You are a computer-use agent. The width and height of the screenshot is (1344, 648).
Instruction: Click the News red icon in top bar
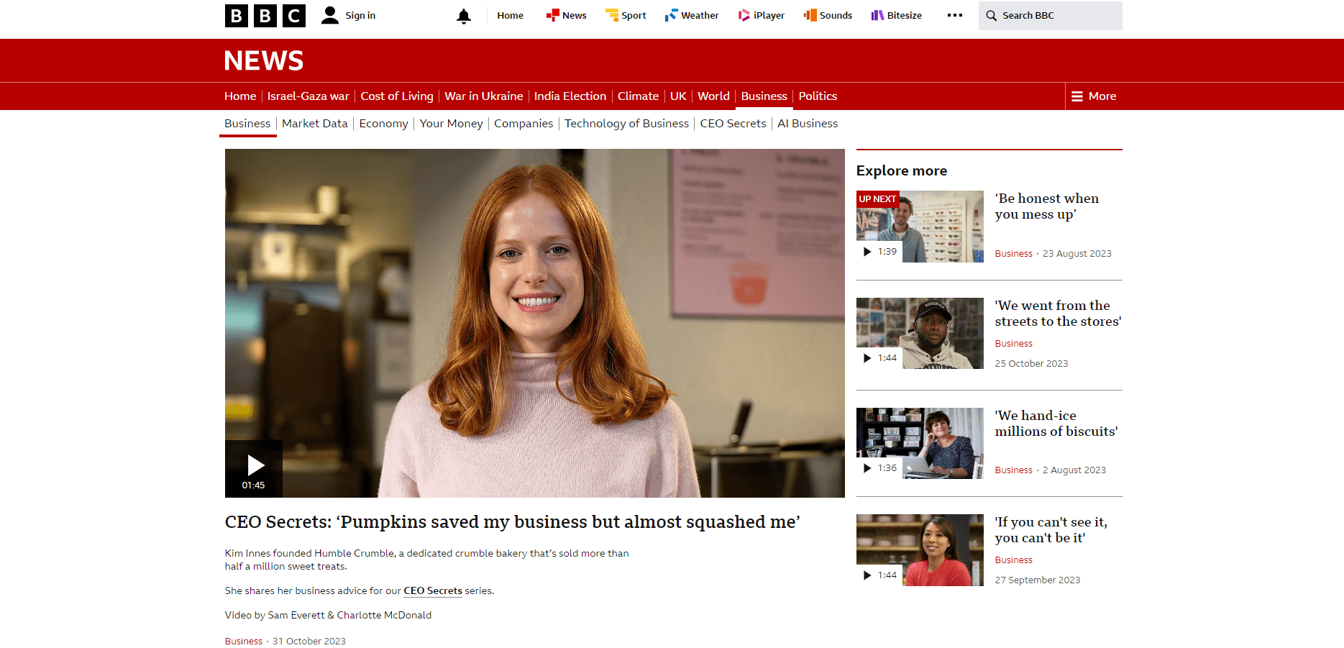tap(552, 15)
